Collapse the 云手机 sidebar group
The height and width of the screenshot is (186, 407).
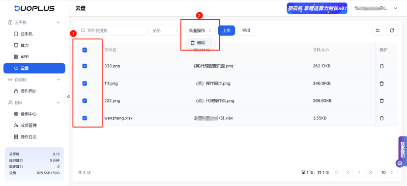pos(59,22)
